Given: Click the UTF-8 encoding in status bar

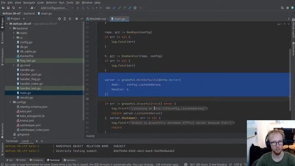Looking at the screenshot, I should pyautogui.click(x=238, y=165).
